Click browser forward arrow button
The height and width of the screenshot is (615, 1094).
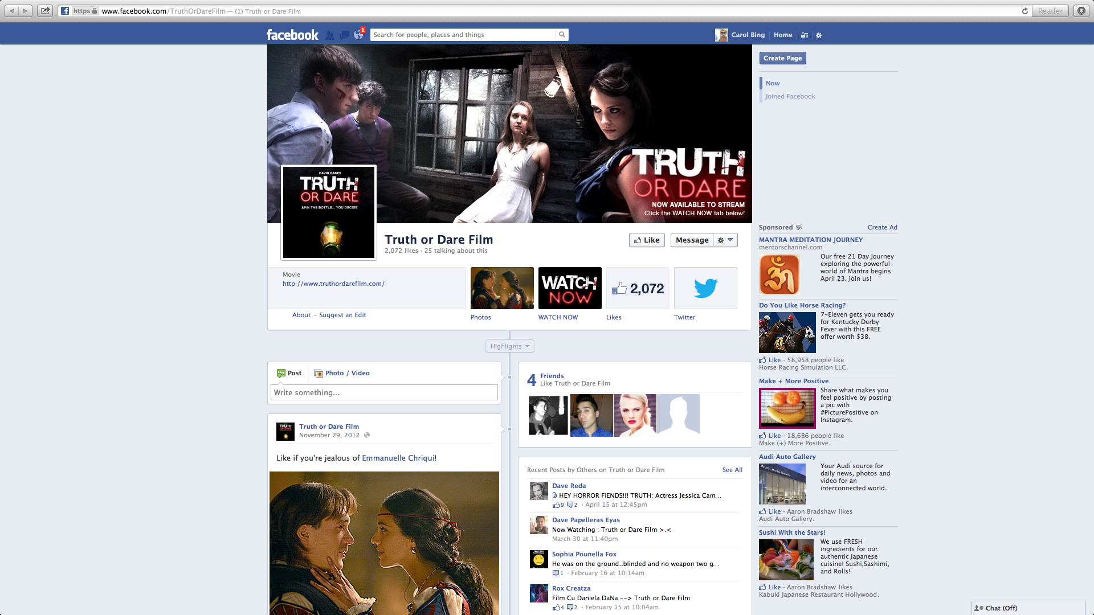click(x=25, y=11)
